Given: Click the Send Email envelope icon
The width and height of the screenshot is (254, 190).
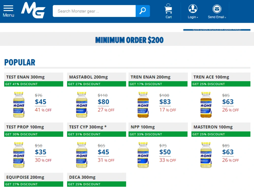Looking at the screenshot, I should pyautogui.click(x=217, y=9).
